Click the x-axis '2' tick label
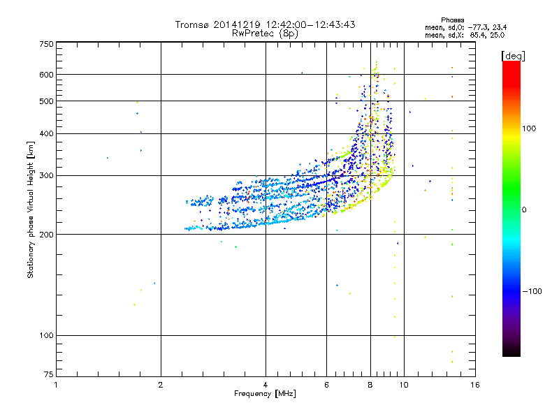 click(x=161, y=385)
